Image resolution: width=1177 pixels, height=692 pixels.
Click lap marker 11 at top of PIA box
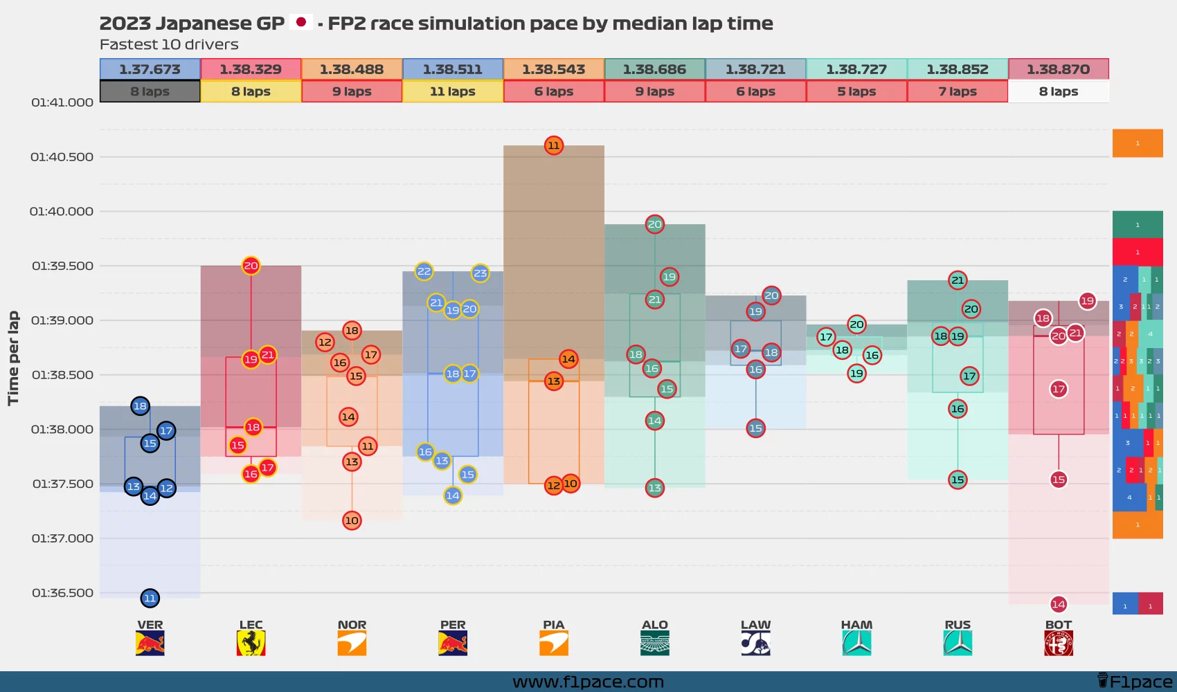tap(553, 146)
